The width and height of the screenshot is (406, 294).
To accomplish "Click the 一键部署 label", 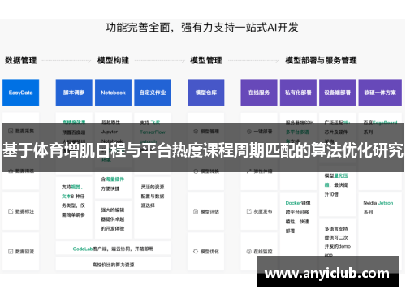I will click(x=263, y=132).
